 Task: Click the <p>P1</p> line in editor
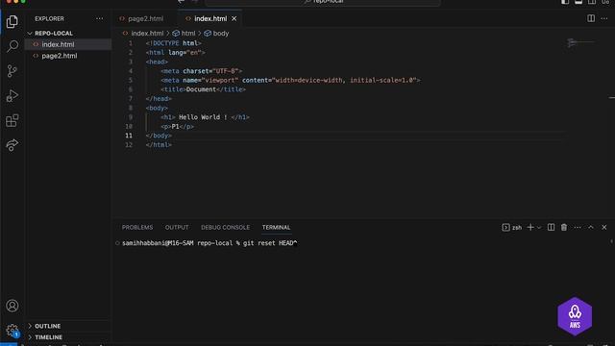(x=177, y=126)
